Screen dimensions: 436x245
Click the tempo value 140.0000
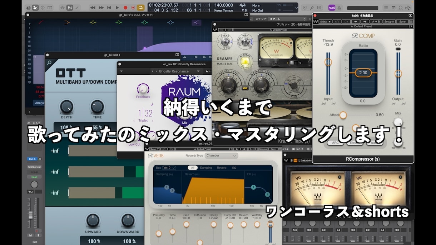tap(224, 5)
